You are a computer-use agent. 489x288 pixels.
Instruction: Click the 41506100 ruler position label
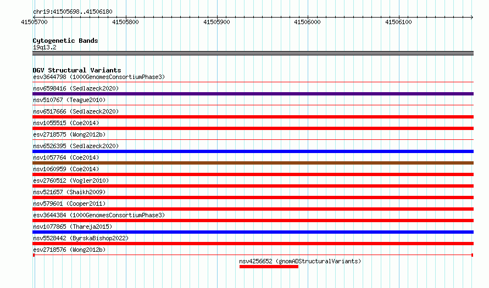[x=398, y=22]
